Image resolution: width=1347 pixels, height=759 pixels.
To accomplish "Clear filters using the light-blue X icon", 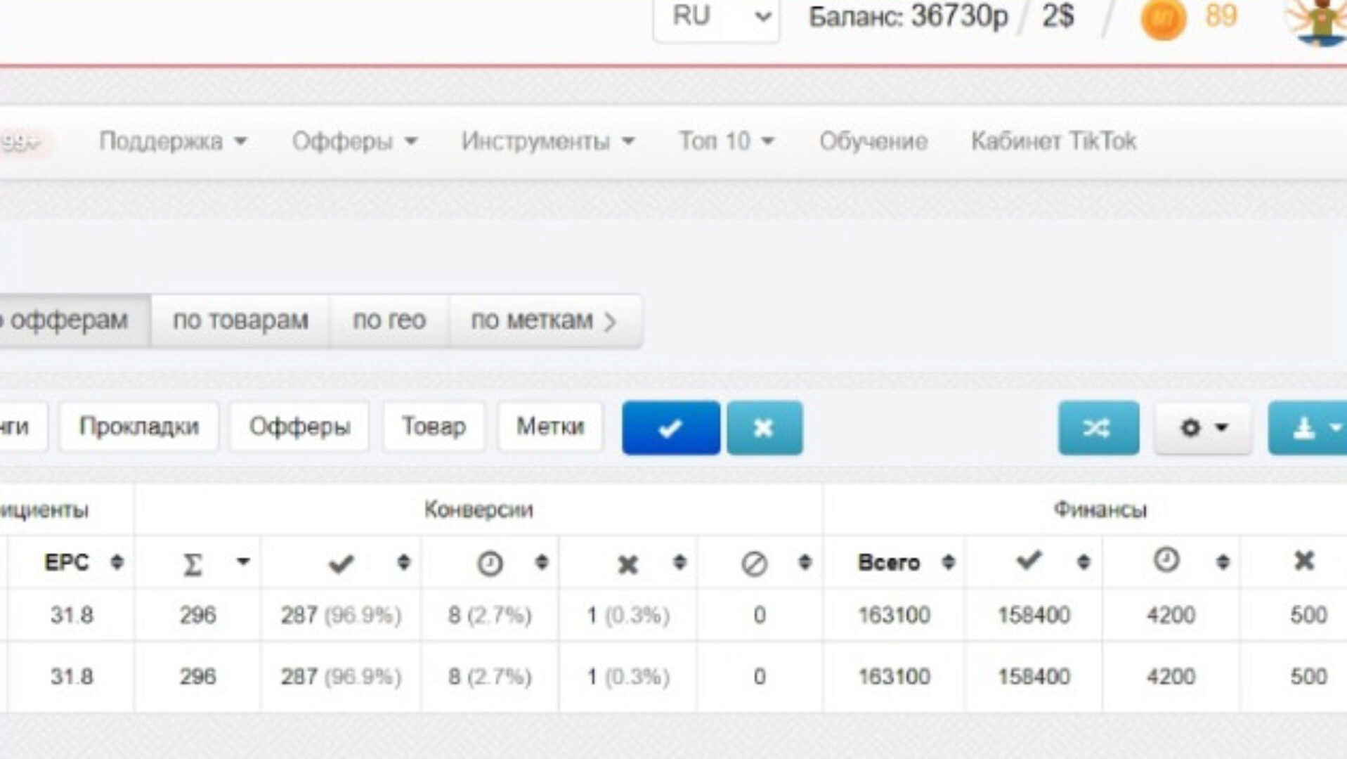I will tap(764, 427).
